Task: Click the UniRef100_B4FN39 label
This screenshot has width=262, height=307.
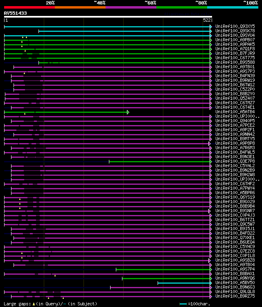Action: click(235, 76)
